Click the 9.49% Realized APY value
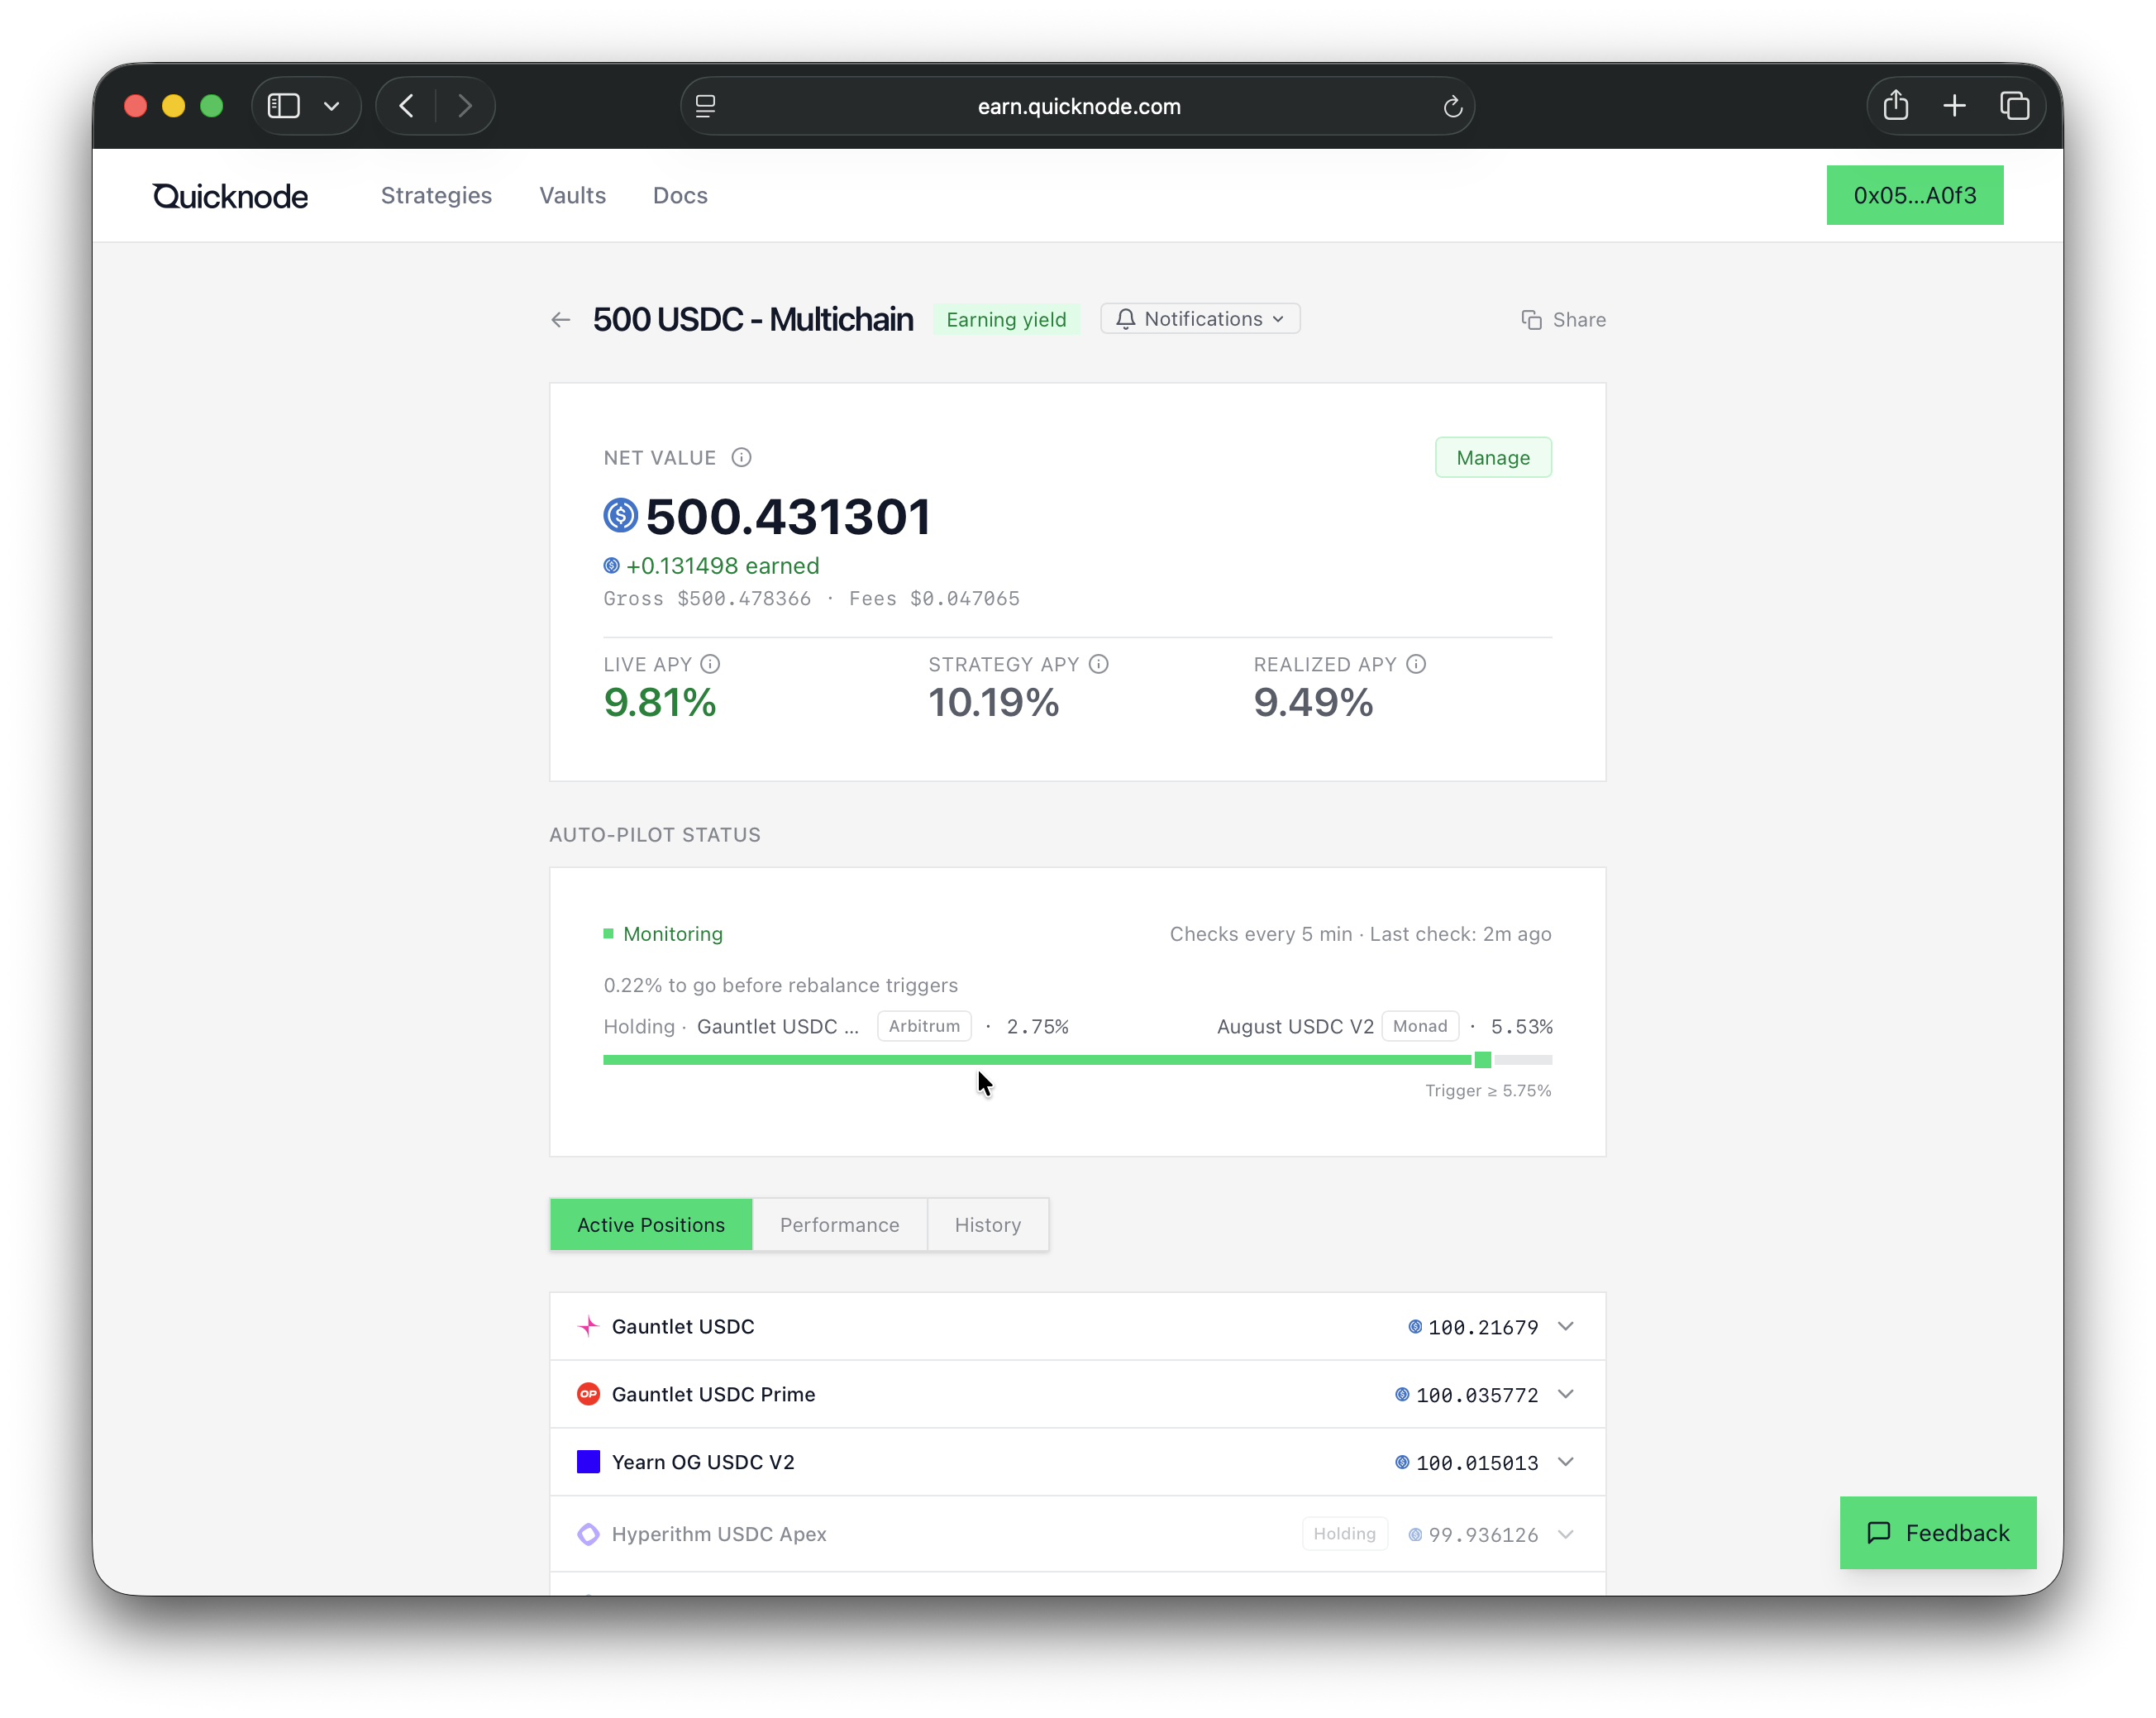 1313,702
